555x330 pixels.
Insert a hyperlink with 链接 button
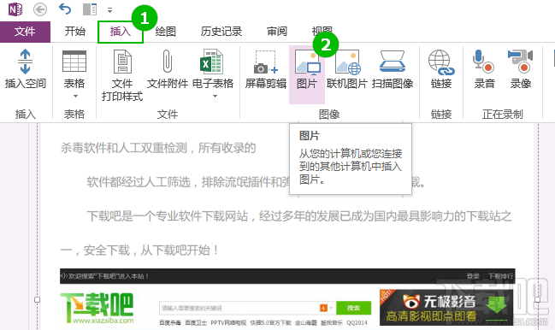pyautogui.click(x=441, y=70)
